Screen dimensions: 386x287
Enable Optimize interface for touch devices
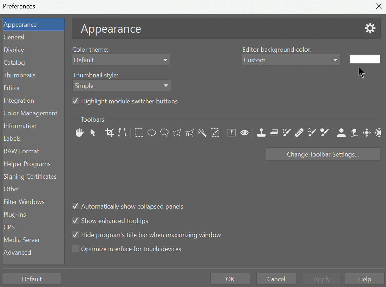[75, 249]
